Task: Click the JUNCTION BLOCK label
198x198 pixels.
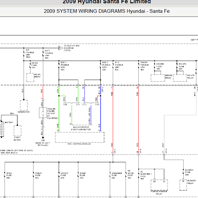Action: pyautogui.click(x=9, y=153)
